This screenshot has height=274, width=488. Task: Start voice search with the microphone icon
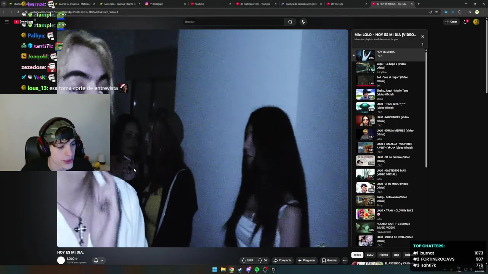coord(303,22)
